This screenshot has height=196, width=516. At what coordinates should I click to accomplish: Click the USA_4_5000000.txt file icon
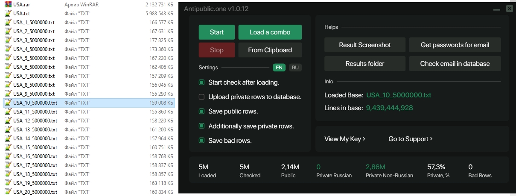pos(8,49)
